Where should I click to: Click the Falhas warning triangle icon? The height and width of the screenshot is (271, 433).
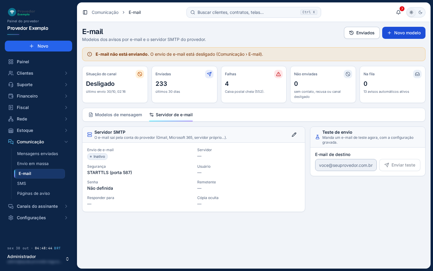click(278, 74)
